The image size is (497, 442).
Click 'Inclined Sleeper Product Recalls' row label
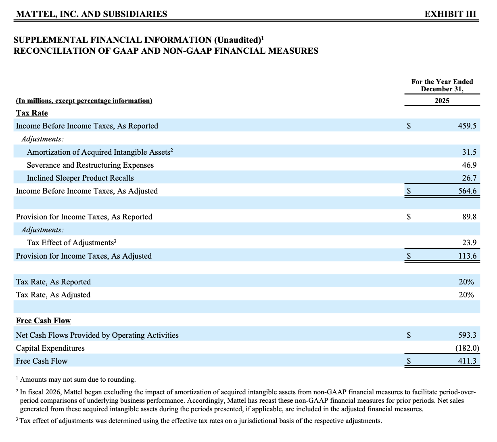pyautogui.click(x=80, y=178)
